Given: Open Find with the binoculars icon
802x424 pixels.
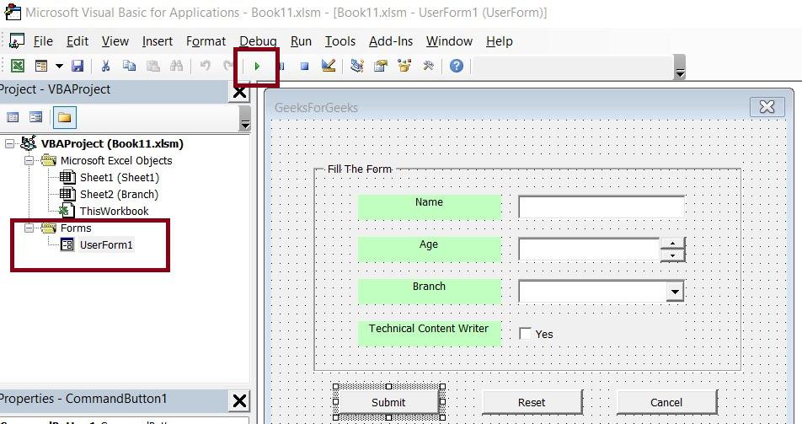Looking at the screenshot, I should point(176,66).
